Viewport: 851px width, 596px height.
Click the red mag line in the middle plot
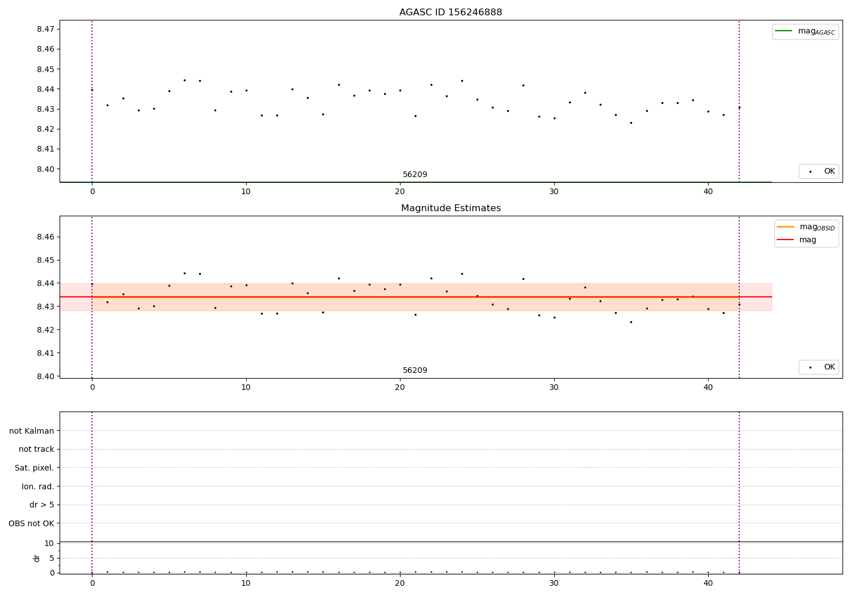416,297
